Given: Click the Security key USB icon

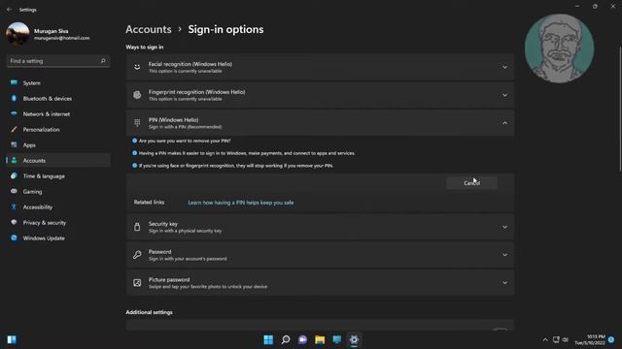Looking at the screenshot, I should point(137,227).
